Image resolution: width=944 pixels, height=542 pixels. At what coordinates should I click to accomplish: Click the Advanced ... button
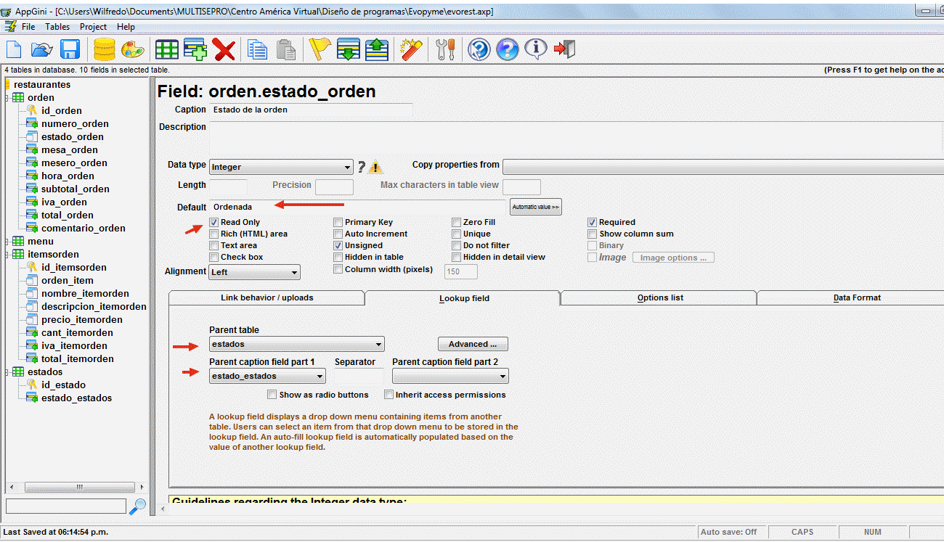[x=473, y=344]
